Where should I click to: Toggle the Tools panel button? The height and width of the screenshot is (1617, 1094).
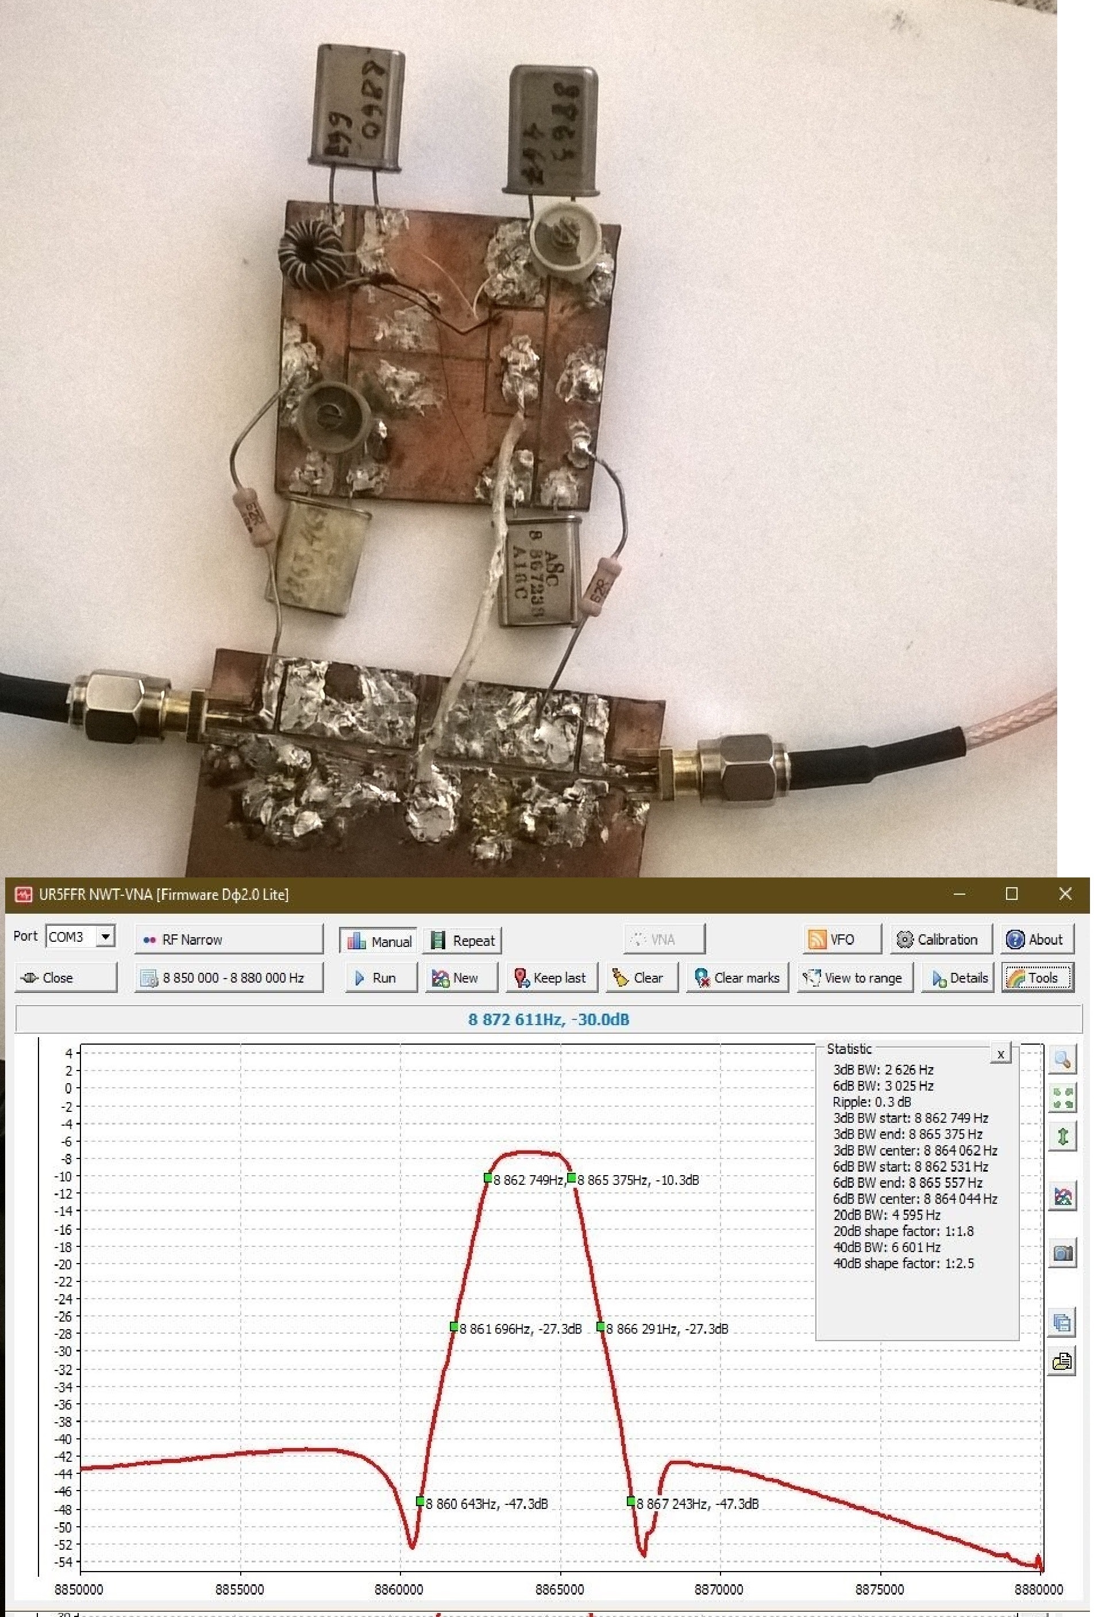point(1036,977)
